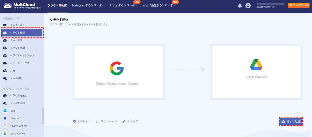
Task: Click the Box service icon
Action: pyautogui.click(x=5, y=111)
